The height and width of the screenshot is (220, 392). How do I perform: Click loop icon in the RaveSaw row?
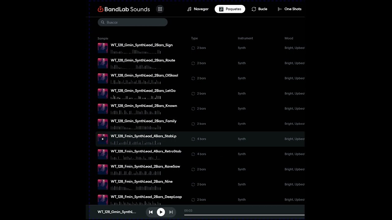click(193, 169)
